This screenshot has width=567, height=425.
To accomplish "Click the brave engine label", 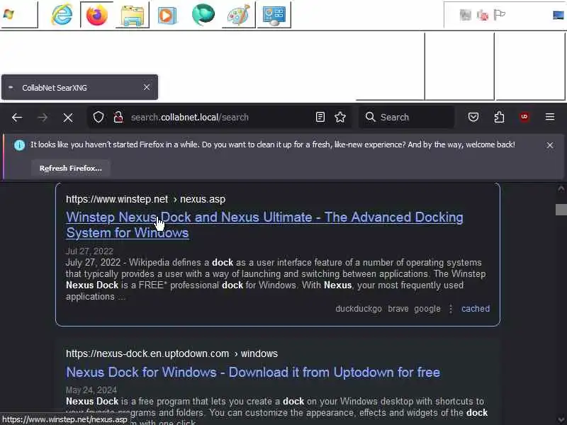I will [398, 309].
